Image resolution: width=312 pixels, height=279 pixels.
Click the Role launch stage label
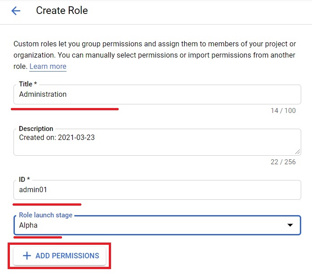(45, 215)
